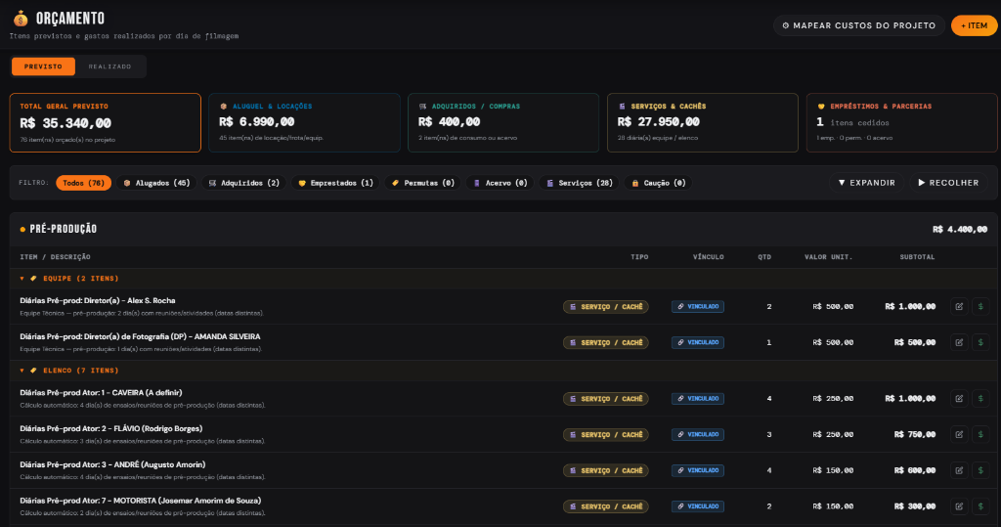Filter by Caução (0)

[658, 183]
